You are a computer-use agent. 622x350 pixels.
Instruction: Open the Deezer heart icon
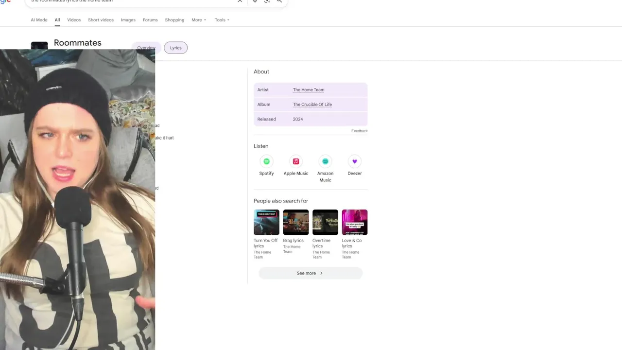pos(355,161)
